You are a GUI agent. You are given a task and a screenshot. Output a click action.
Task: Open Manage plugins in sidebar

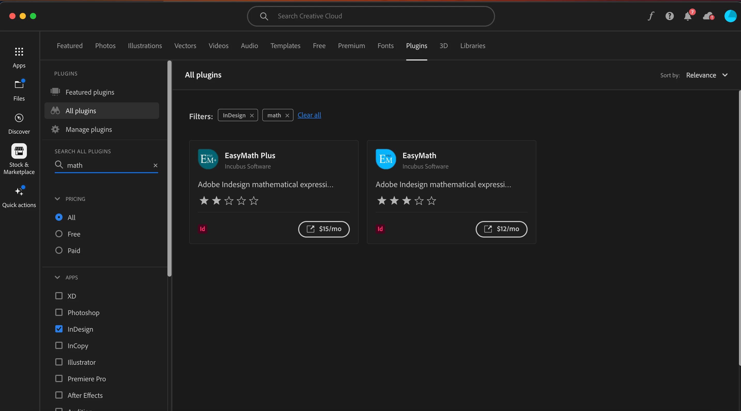(89, 130)
